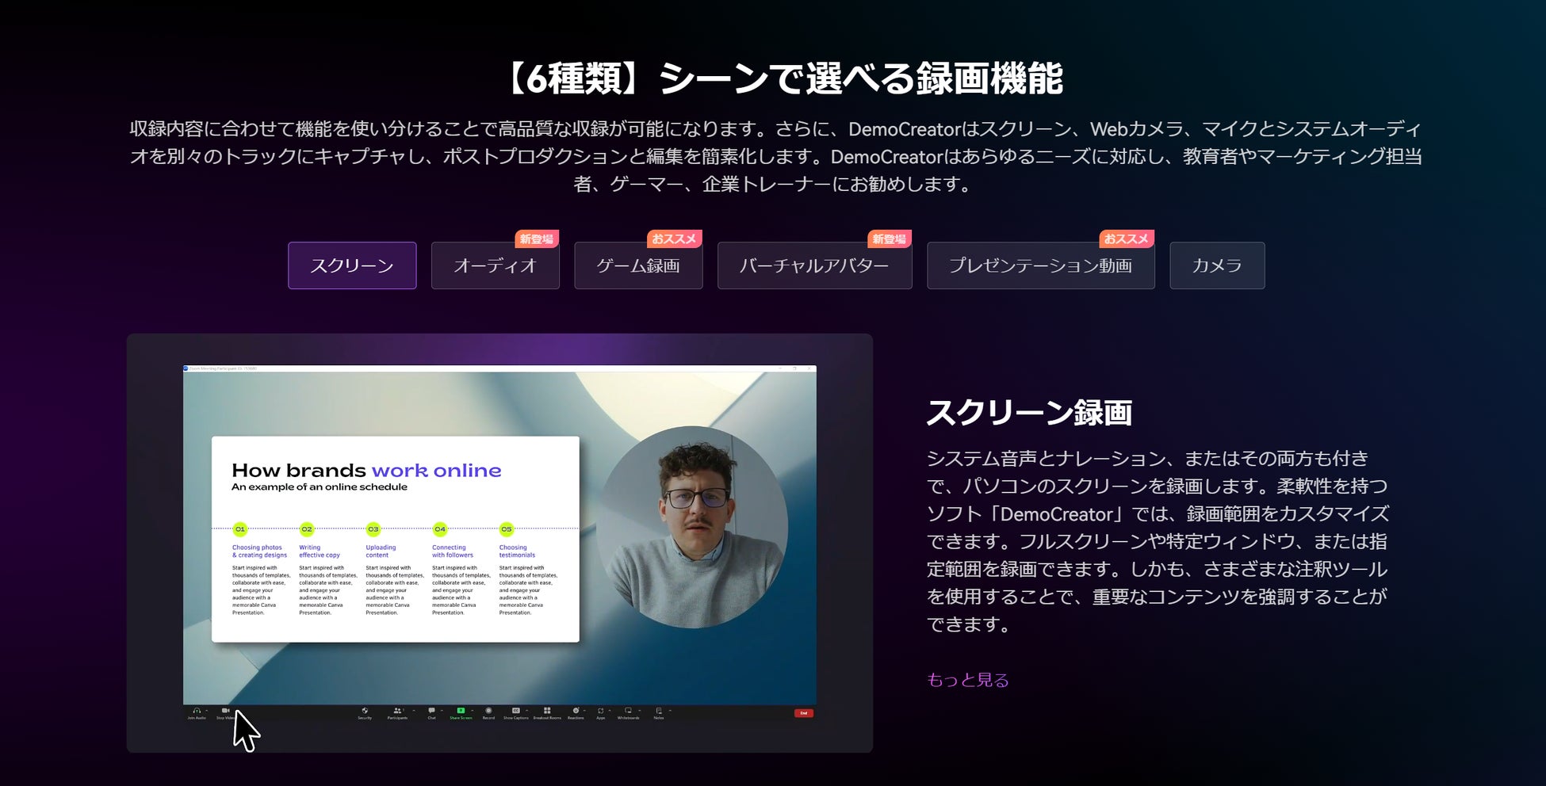Expand the caret next to Whiteboards
This screenshot has height=786, width=1546.
[x=639, y=711]
